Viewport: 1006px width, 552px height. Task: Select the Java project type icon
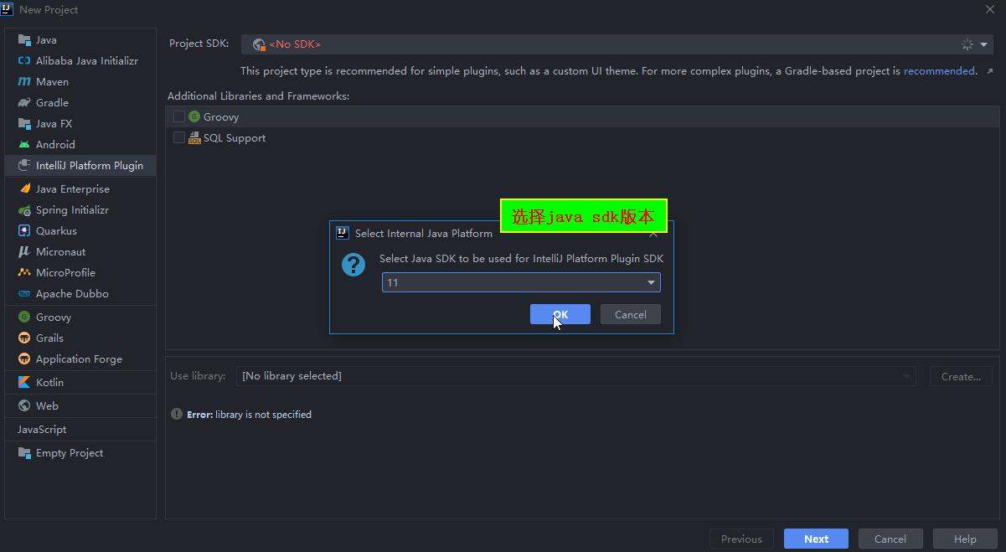coord(24,39)
